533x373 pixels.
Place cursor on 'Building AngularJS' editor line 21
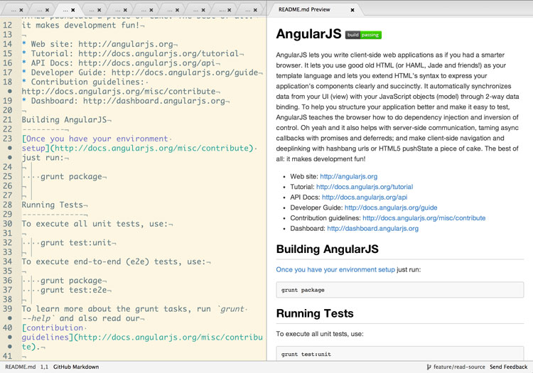coord(64,119)
